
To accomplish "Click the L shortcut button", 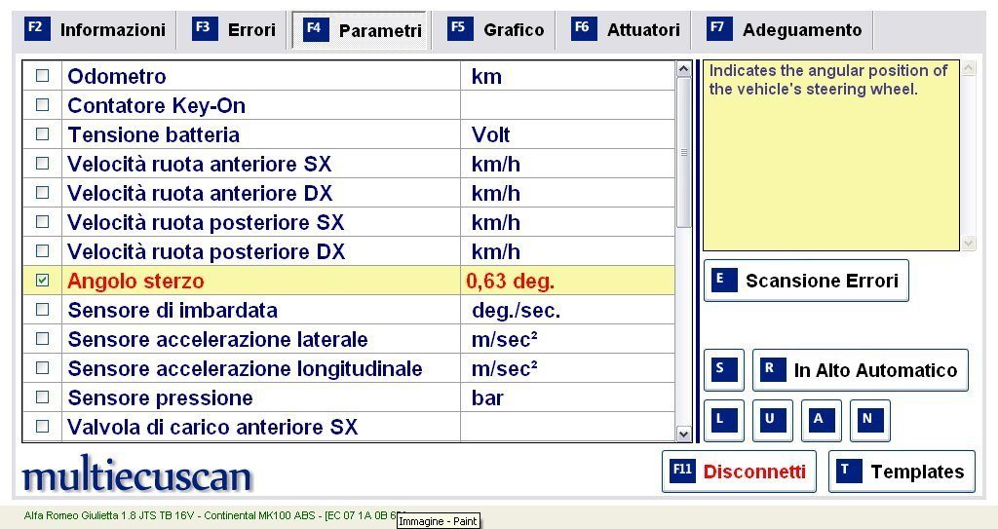I will pyautogui.click(x=724, y=420).
